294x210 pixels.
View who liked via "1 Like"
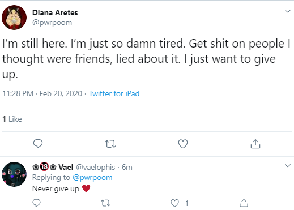tap(12, 119)
